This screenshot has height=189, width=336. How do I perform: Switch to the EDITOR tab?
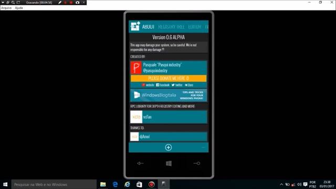click(x=195, y=27)
